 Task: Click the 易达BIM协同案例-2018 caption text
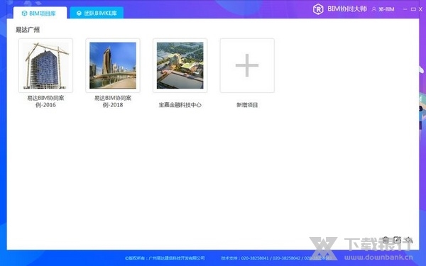[113, 101]
